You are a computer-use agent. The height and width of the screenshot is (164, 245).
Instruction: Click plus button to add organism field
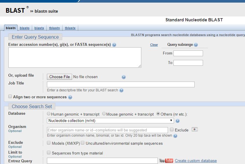pyautogui.click(x=195, y=129)
